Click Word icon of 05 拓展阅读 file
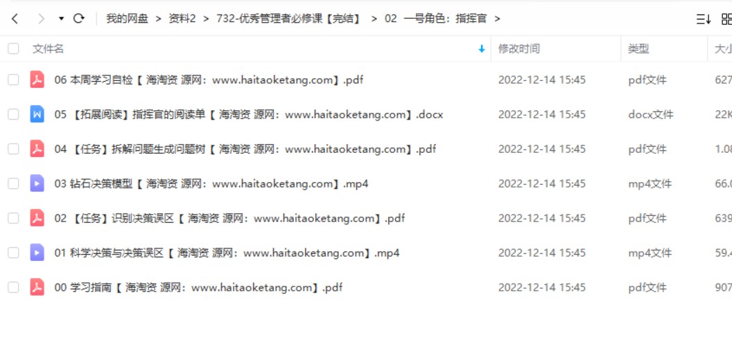Image resolution: width=732 pixels, height=355 pixels. pos(37,114)
